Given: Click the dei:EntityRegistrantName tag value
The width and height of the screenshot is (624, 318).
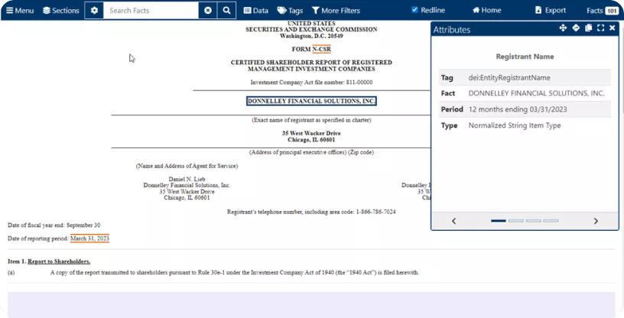Looking at the screenshot, I should (x=509, y=78).
